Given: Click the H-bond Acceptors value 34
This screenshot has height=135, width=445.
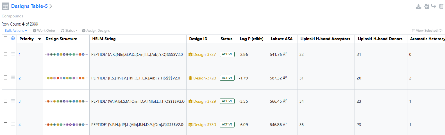Looking at the screenshot, I should coord(301,101).
